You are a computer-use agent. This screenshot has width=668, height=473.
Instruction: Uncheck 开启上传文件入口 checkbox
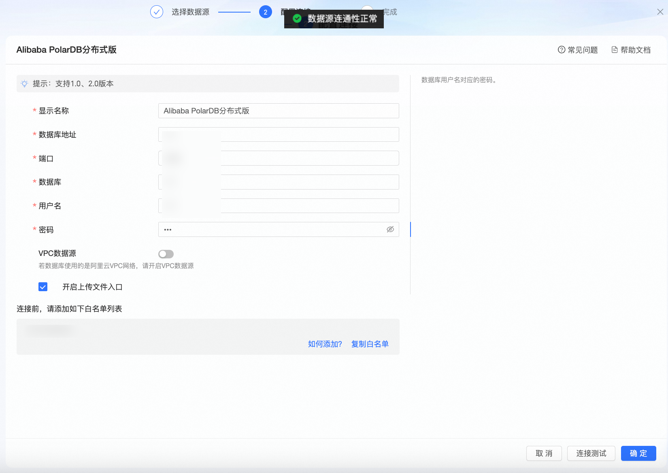(x=43, y=287)
